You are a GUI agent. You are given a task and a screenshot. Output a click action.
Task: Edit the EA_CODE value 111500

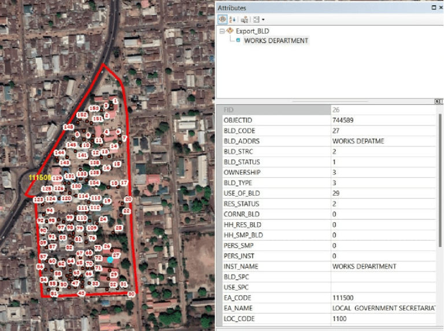[383, 298]
